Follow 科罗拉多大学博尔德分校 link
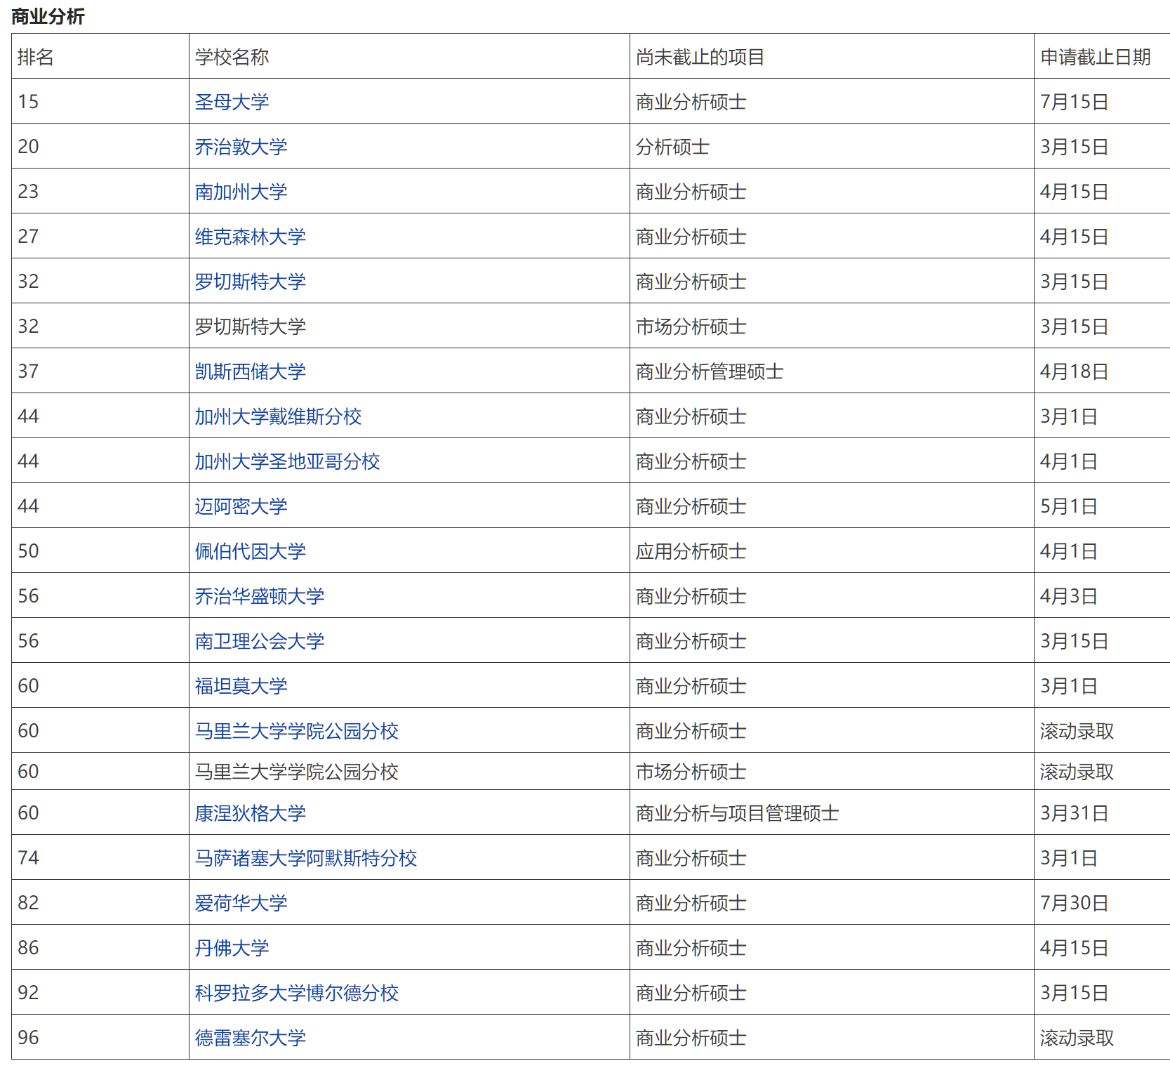 coord(296,993)
